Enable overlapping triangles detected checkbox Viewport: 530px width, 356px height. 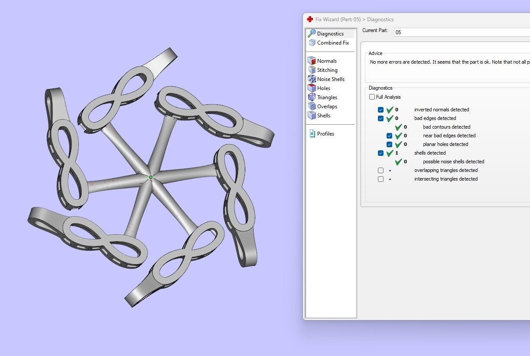tap(380, 170)
